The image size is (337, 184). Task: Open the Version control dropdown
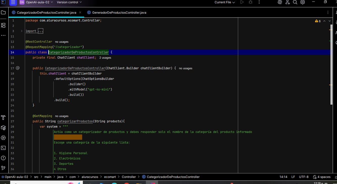coord(69,2)
